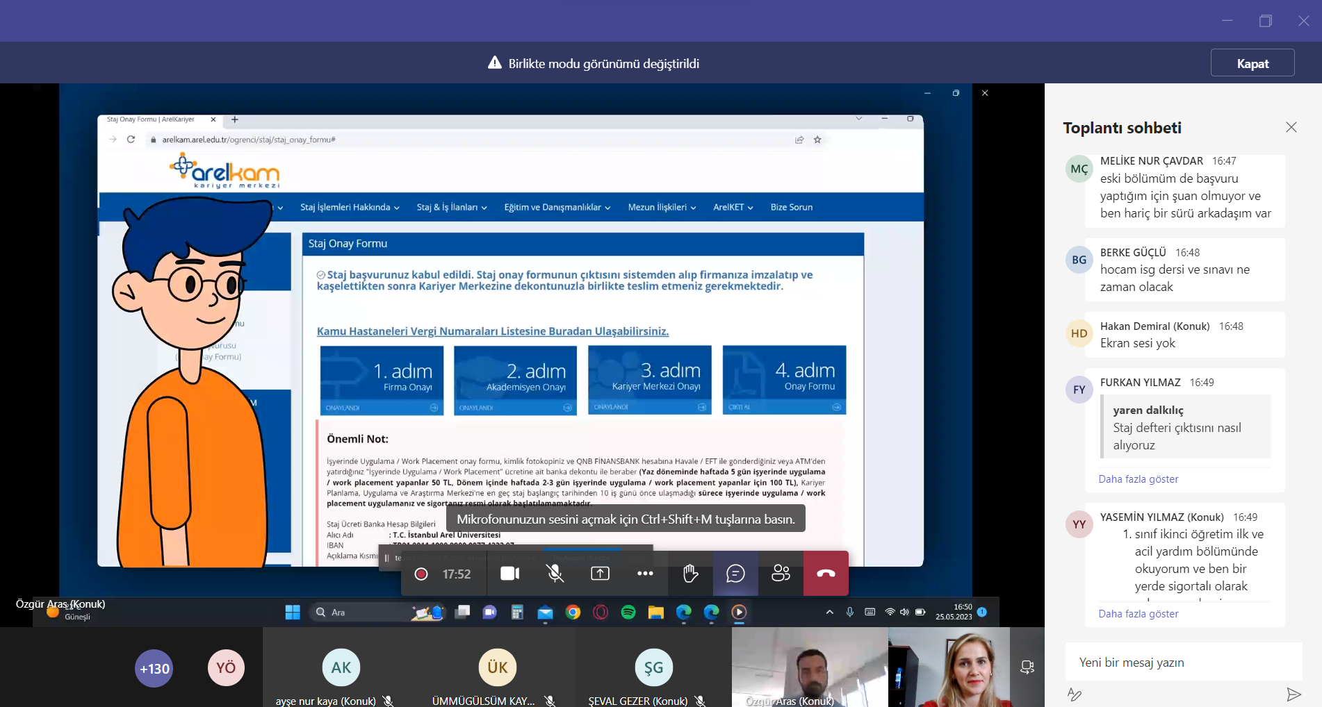Viewport: 1322px width, 707px height.
Task: Click the 3. adım Kariyer Merkezi Onayı card
Action: coord(650,380)
